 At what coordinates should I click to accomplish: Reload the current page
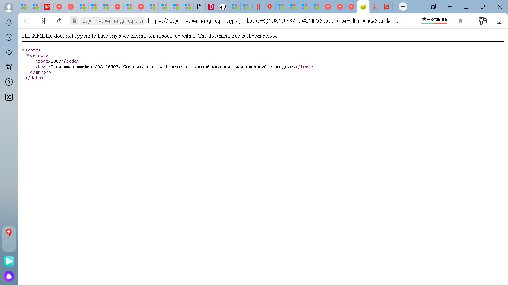pyautogui.click(x=59, y=21)
